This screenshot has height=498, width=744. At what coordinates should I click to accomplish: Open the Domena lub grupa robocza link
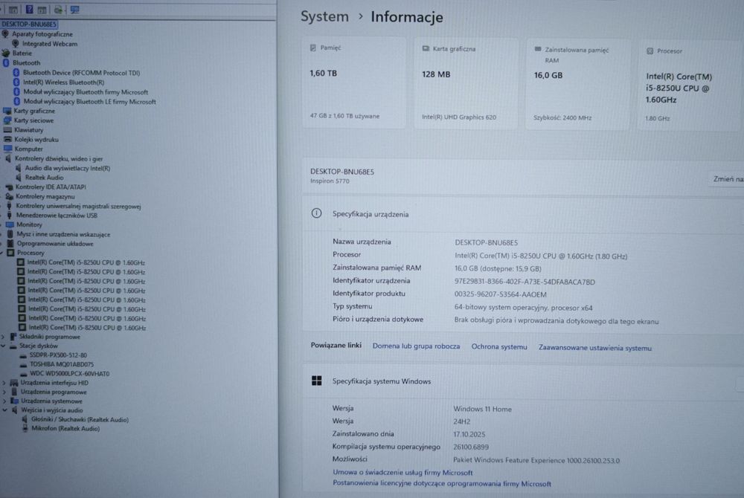point(416,346)
